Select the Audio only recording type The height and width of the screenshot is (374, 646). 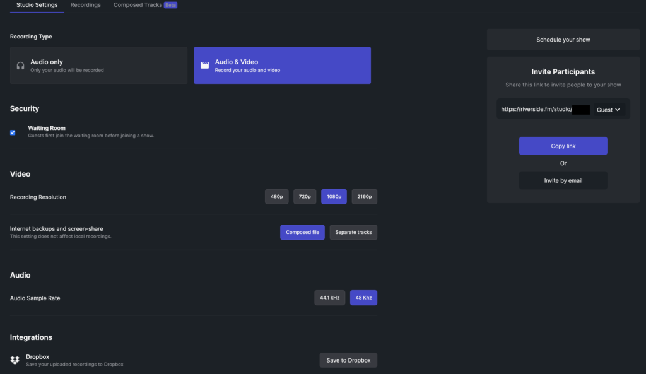click(x=98, y=65)
